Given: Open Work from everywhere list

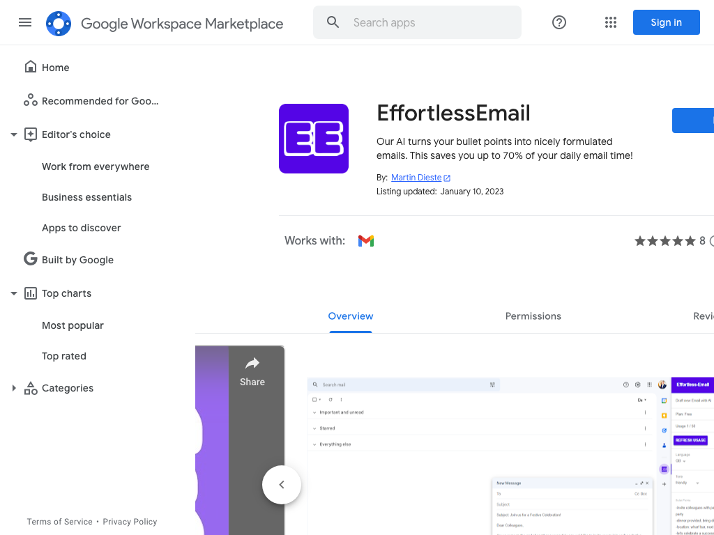Looking at the screenshot, I should pos(96,166).
